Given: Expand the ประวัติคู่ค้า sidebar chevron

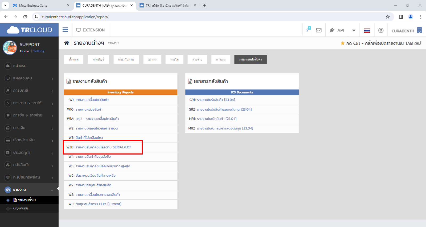Looking at the screenshot, I should [x=52, y=153].
